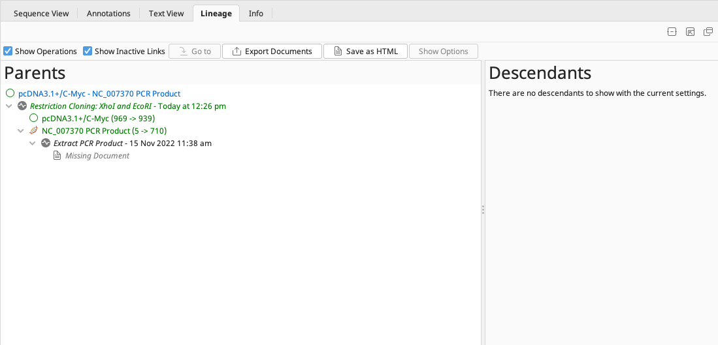Click the expand viewer arrow icon

pos(690,32)
